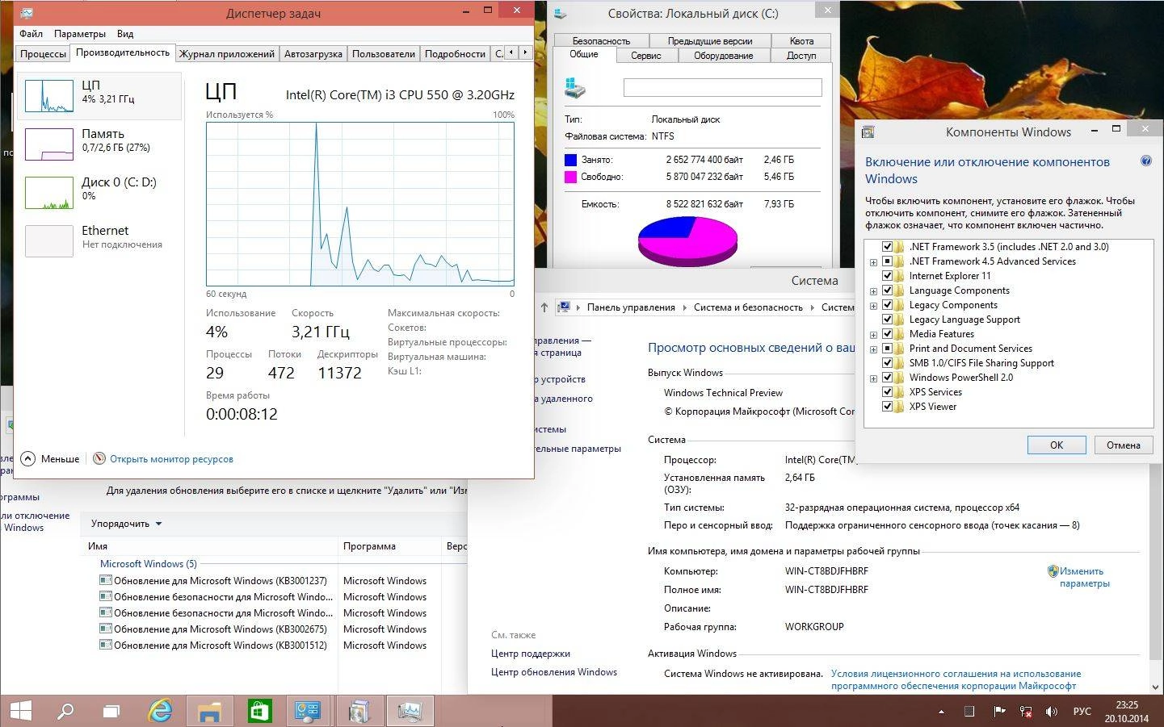The width and height of the screenshot is (1164, 727).
Task: Switch to Task Manager taskbar icon
Action: [x=410, y=711]
